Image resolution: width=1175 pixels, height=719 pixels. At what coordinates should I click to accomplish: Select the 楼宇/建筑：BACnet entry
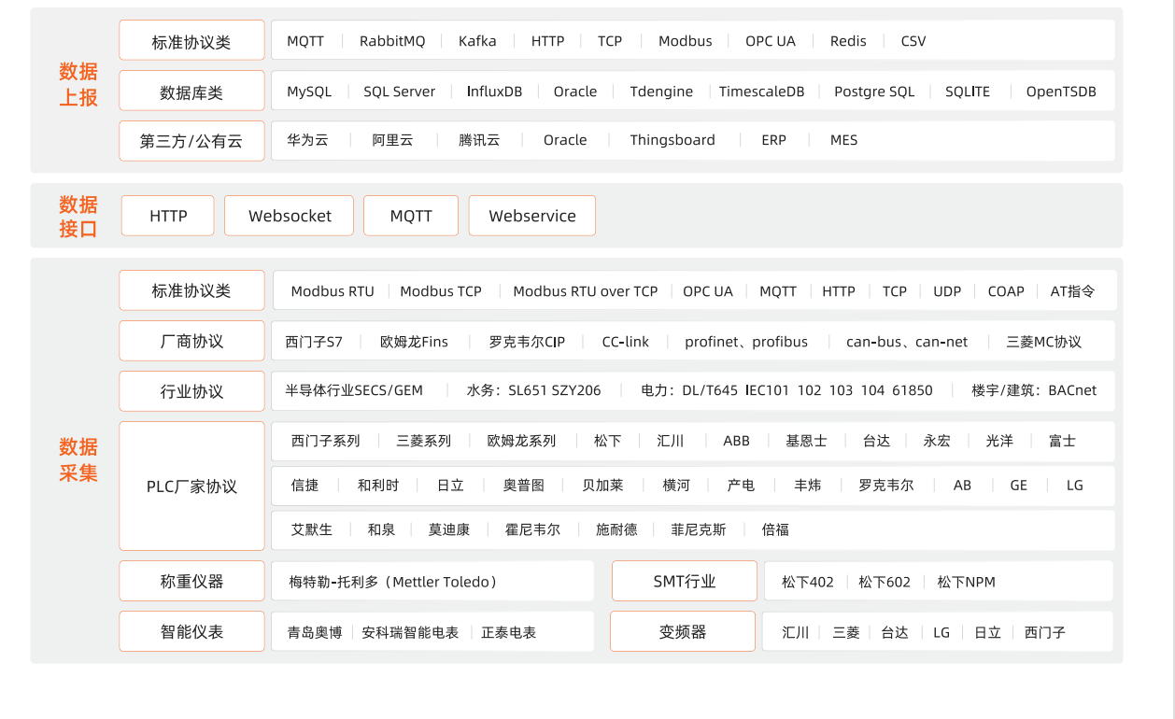(1034, 390)
